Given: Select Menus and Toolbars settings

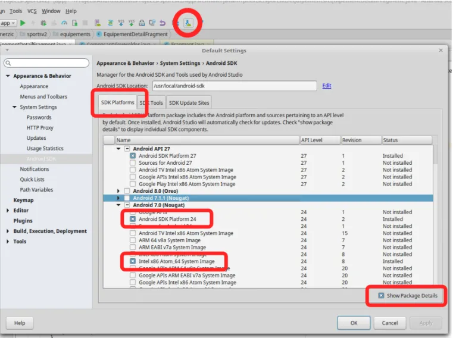Looking at the screenshot, I should [43, 96].
